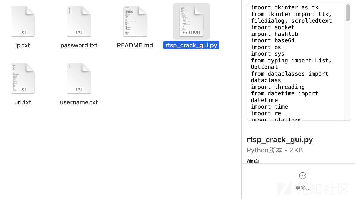Click the password.txt filename label
Viewport: 355px width, 199px height.
(x=79, y=45)
